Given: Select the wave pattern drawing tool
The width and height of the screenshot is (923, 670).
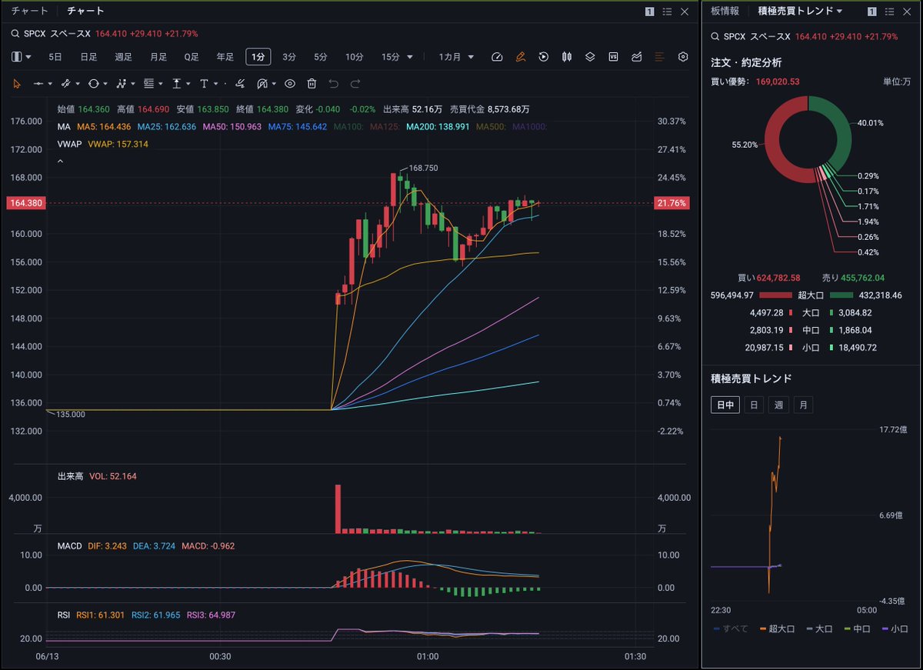Looking at the screenshot, I should tap(122, 83).
